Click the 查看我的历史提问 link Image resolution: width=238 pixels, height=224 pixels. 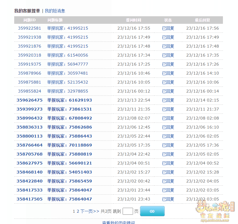coord(118,222)
